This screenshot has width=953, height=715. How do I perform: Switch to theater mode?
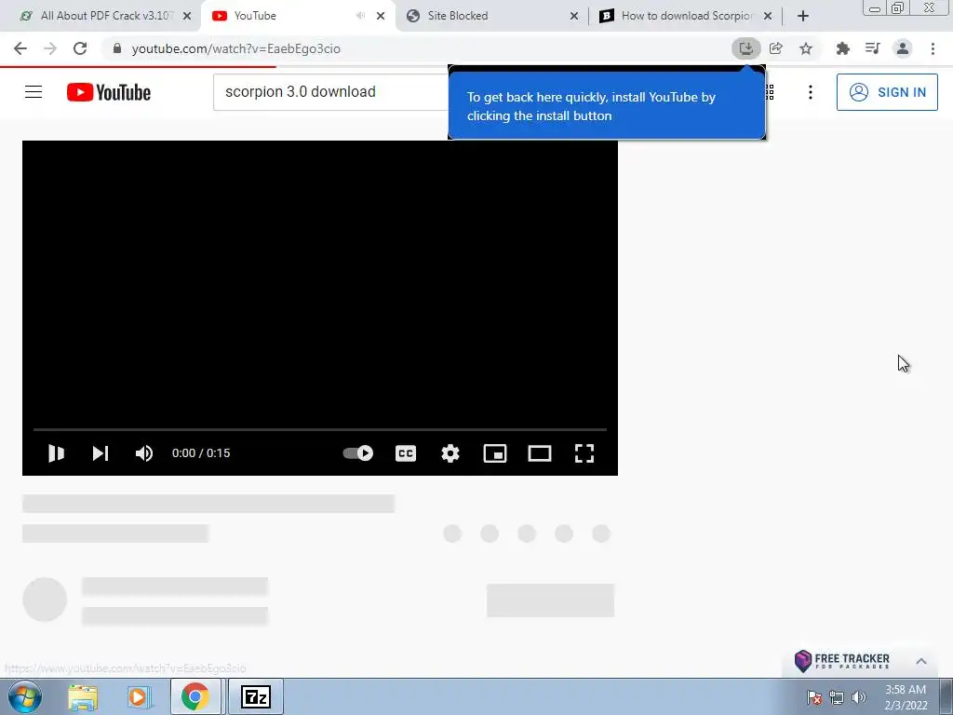[x=540, y=453]
